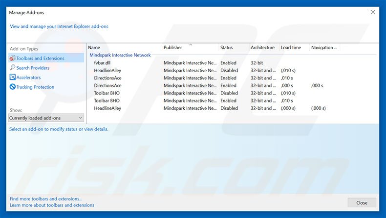Select the disabled Toolbar BHO entry
The height and width of the screenshot is (218, 386).
pos(107,93)
